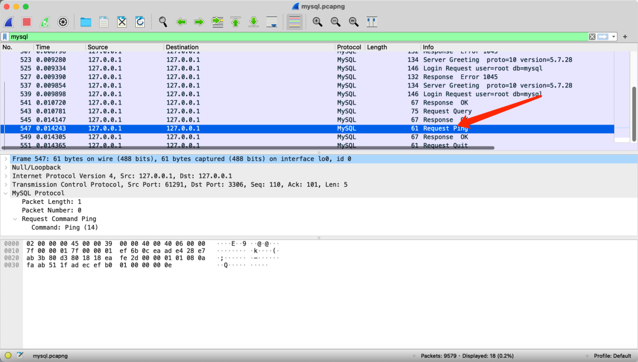
Task: Restart the current capture with green fin icon
Action: (45, 22)
